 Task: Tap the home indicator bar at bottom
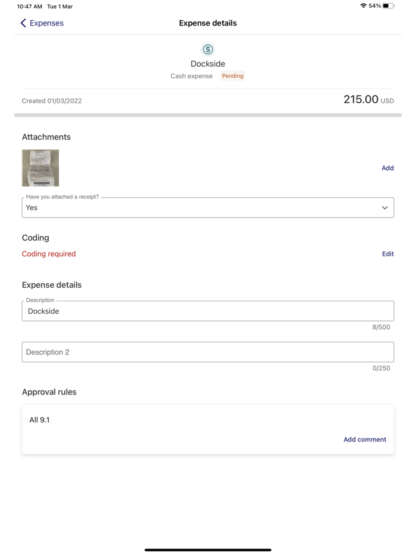pos(207,550)
